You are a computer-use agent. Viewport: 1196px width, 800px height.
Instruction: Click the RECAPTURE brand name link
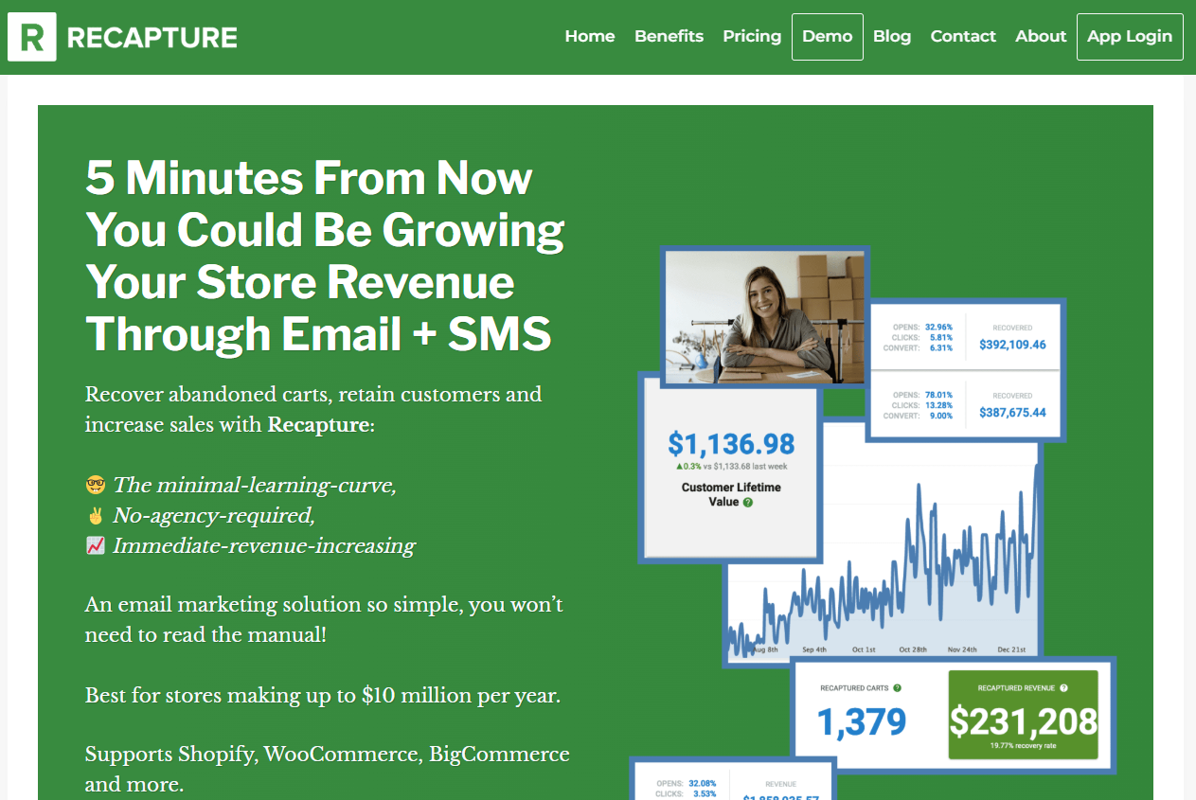tap(152, 36)
